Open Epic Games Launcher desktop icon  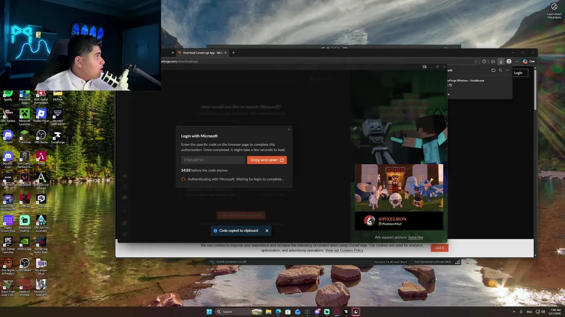(8, 245)
